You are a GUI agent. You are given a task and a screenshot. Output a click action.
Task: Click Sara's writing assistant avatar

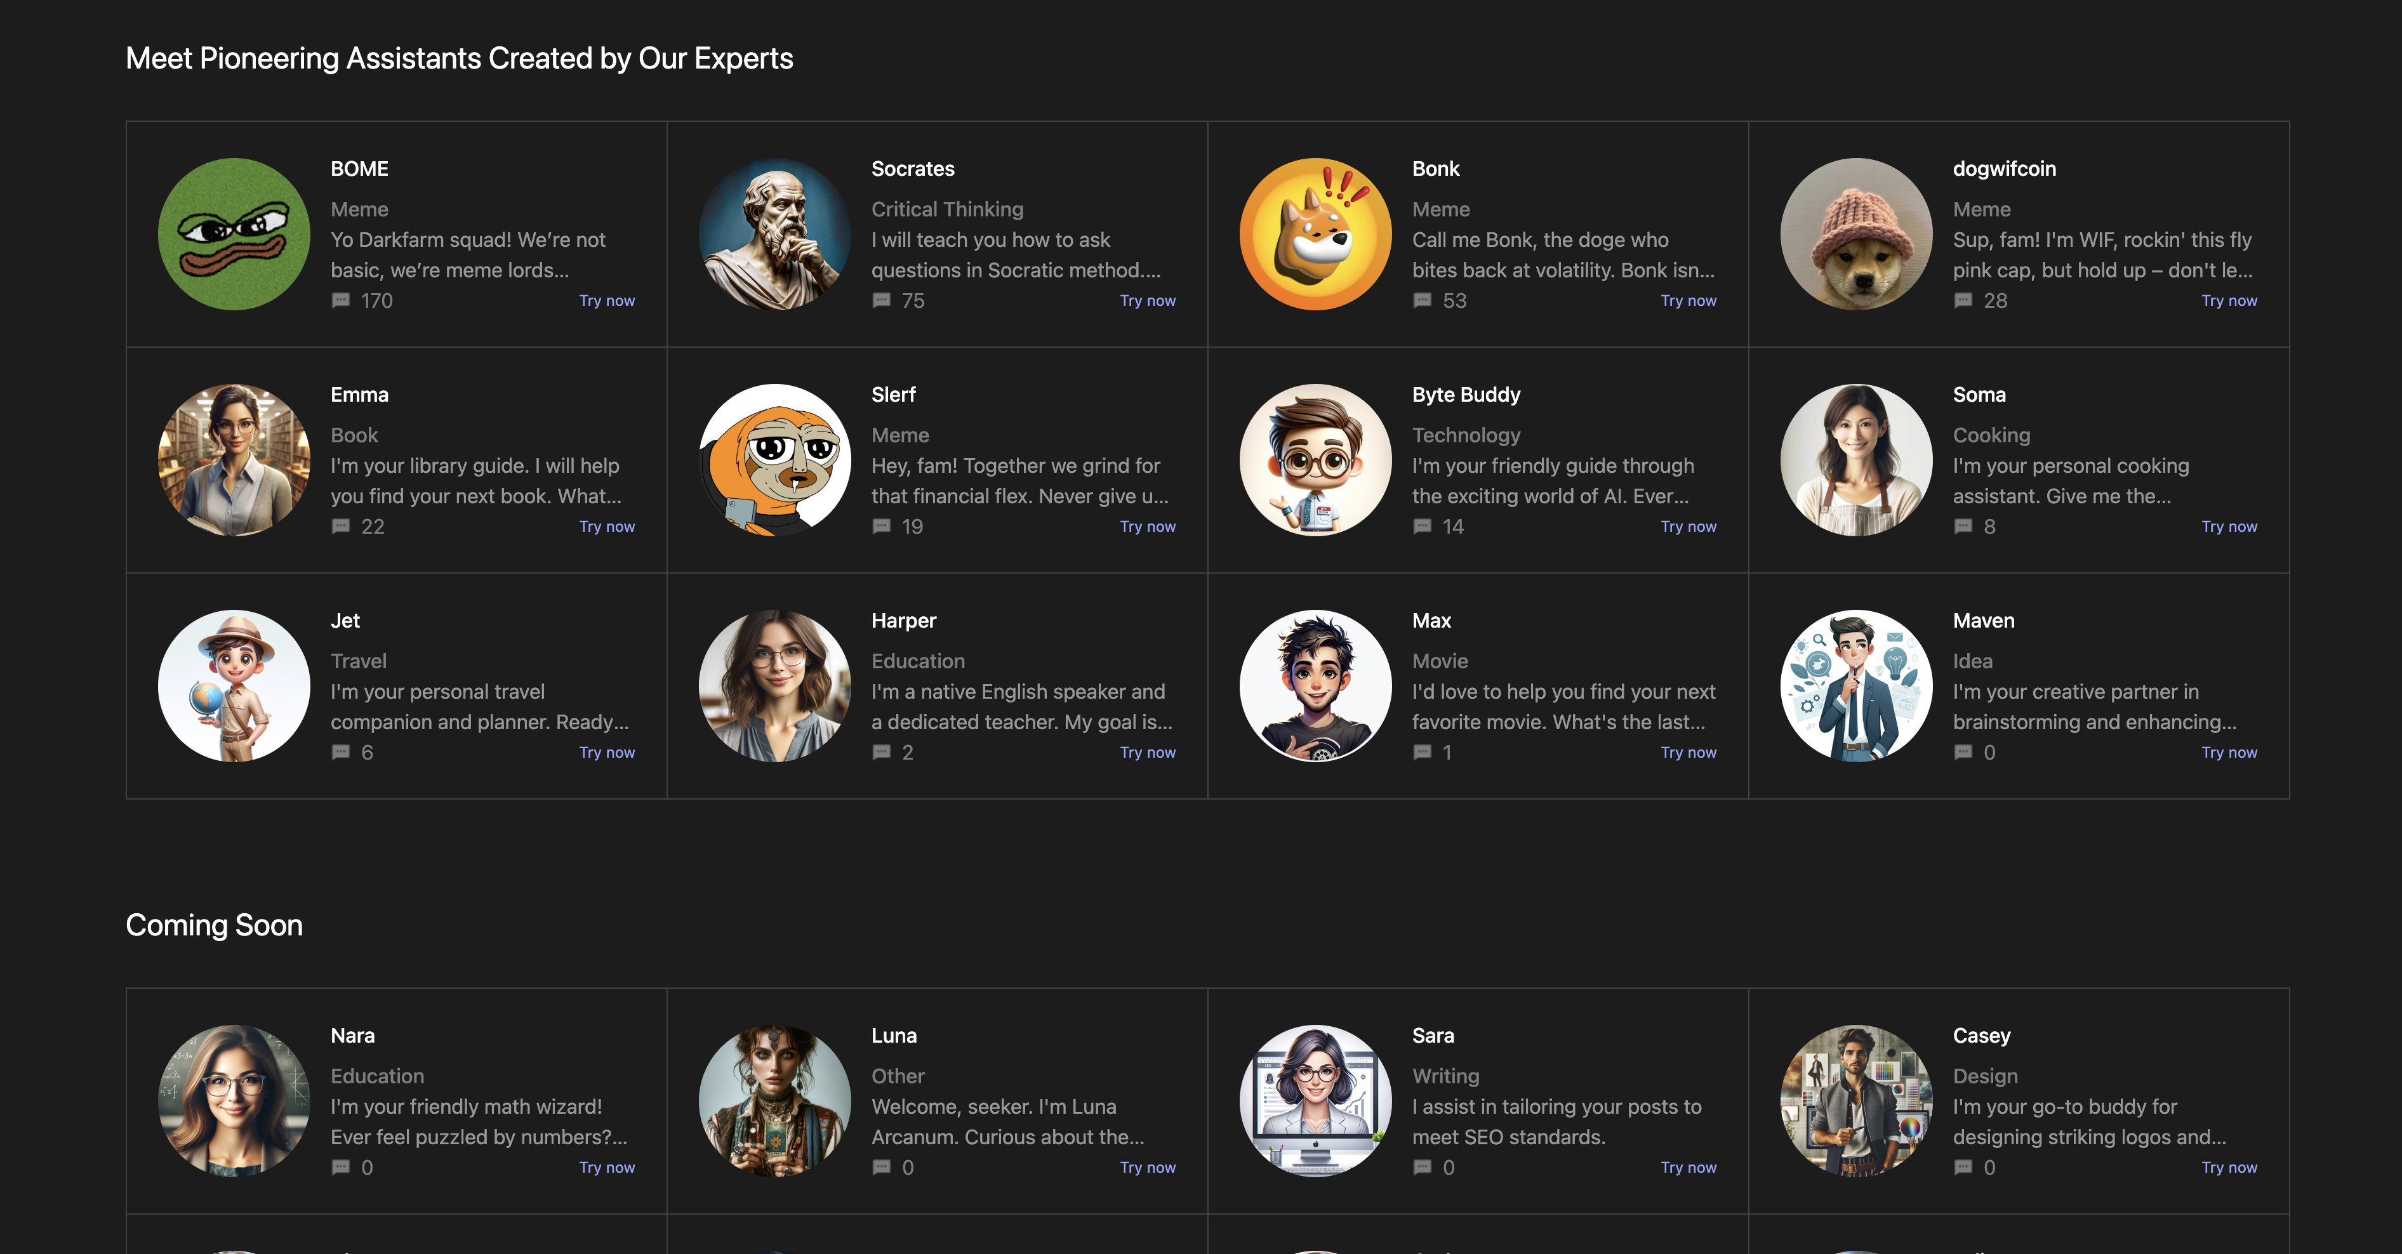(x=1316, y=1101)
